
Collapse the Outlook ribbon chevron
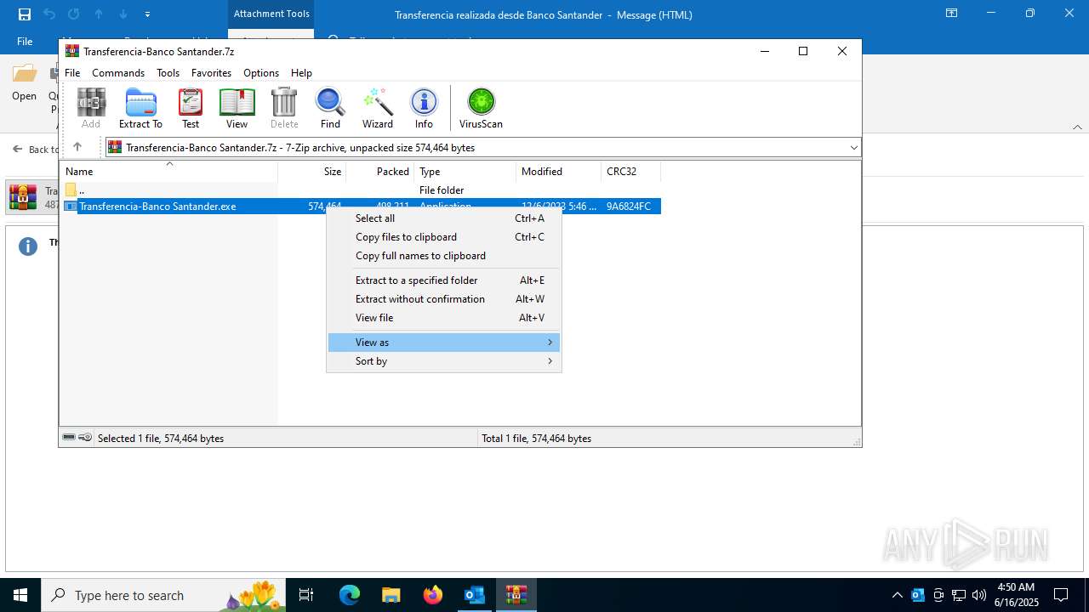1077,127
